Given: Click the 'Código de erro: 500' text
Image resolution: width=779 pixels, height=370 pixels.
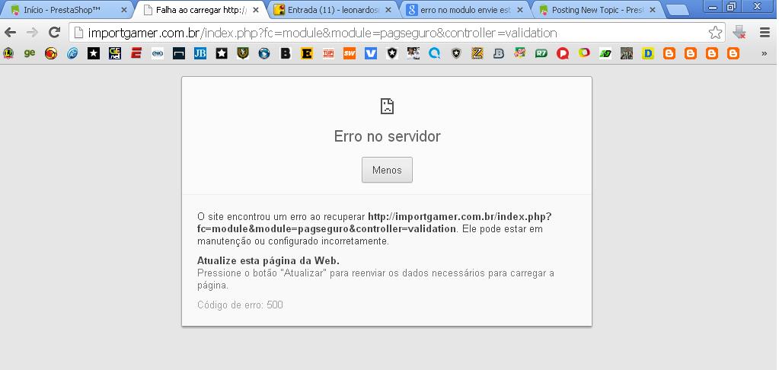Looking at the screenshot, I should 240,305.
